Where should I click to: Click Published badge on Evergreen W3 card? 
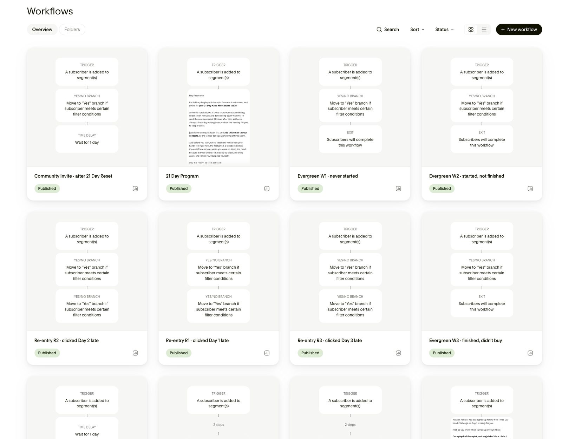pos(442,353)
